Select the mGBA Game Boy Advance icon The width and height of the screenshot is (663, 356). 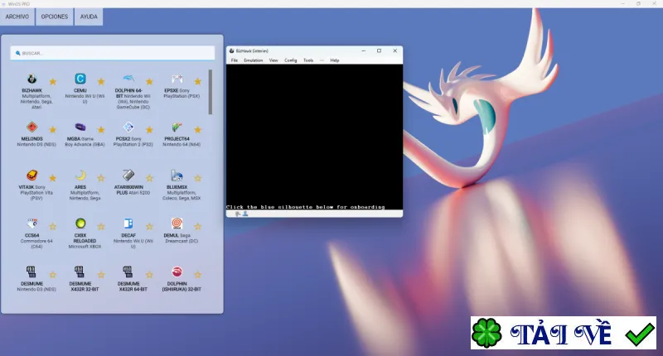pos(80,127)
